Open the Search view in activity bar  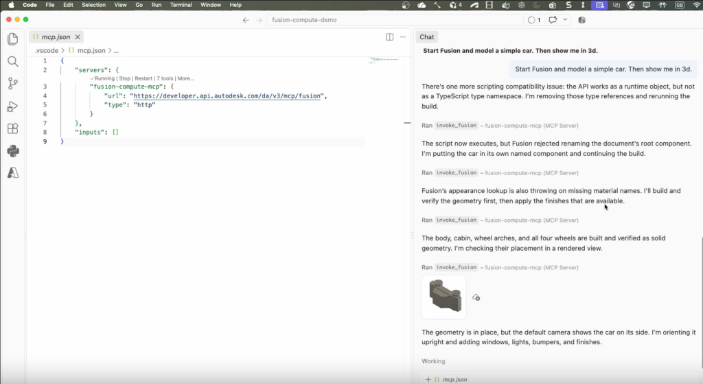(x=13, y=61)
